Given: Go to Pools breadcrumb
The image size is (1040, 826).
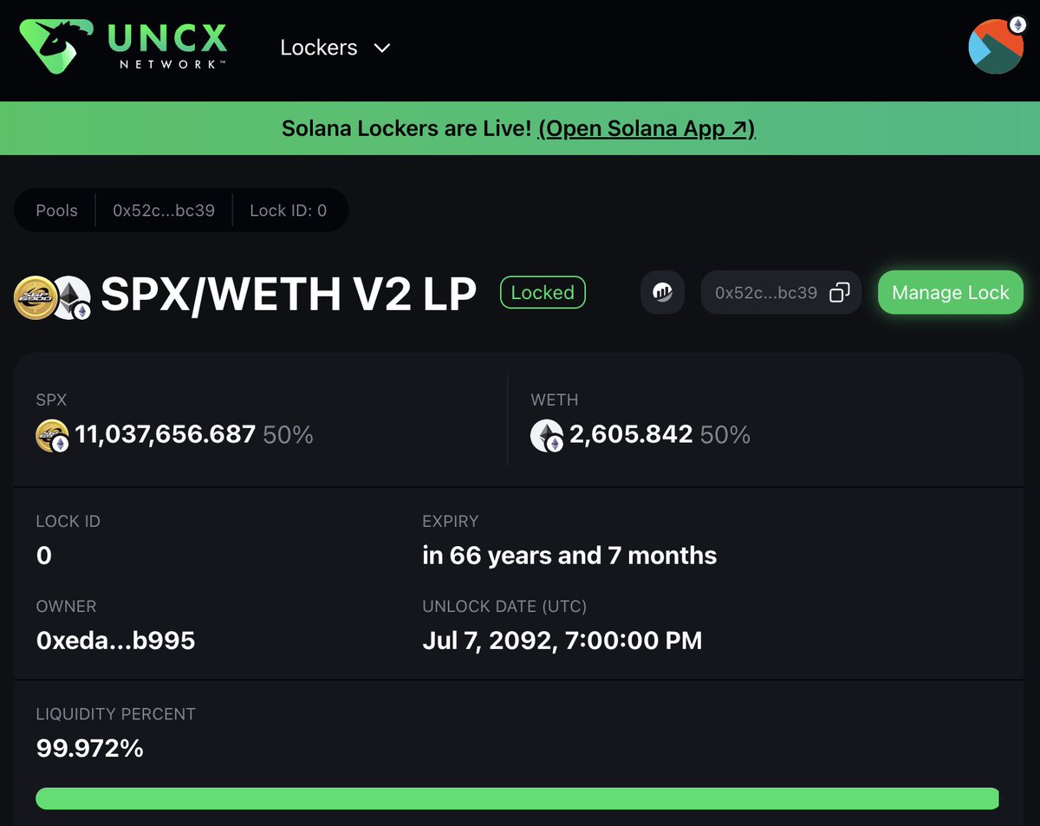Looking at the screenshot, I should [x=56, y=211].
